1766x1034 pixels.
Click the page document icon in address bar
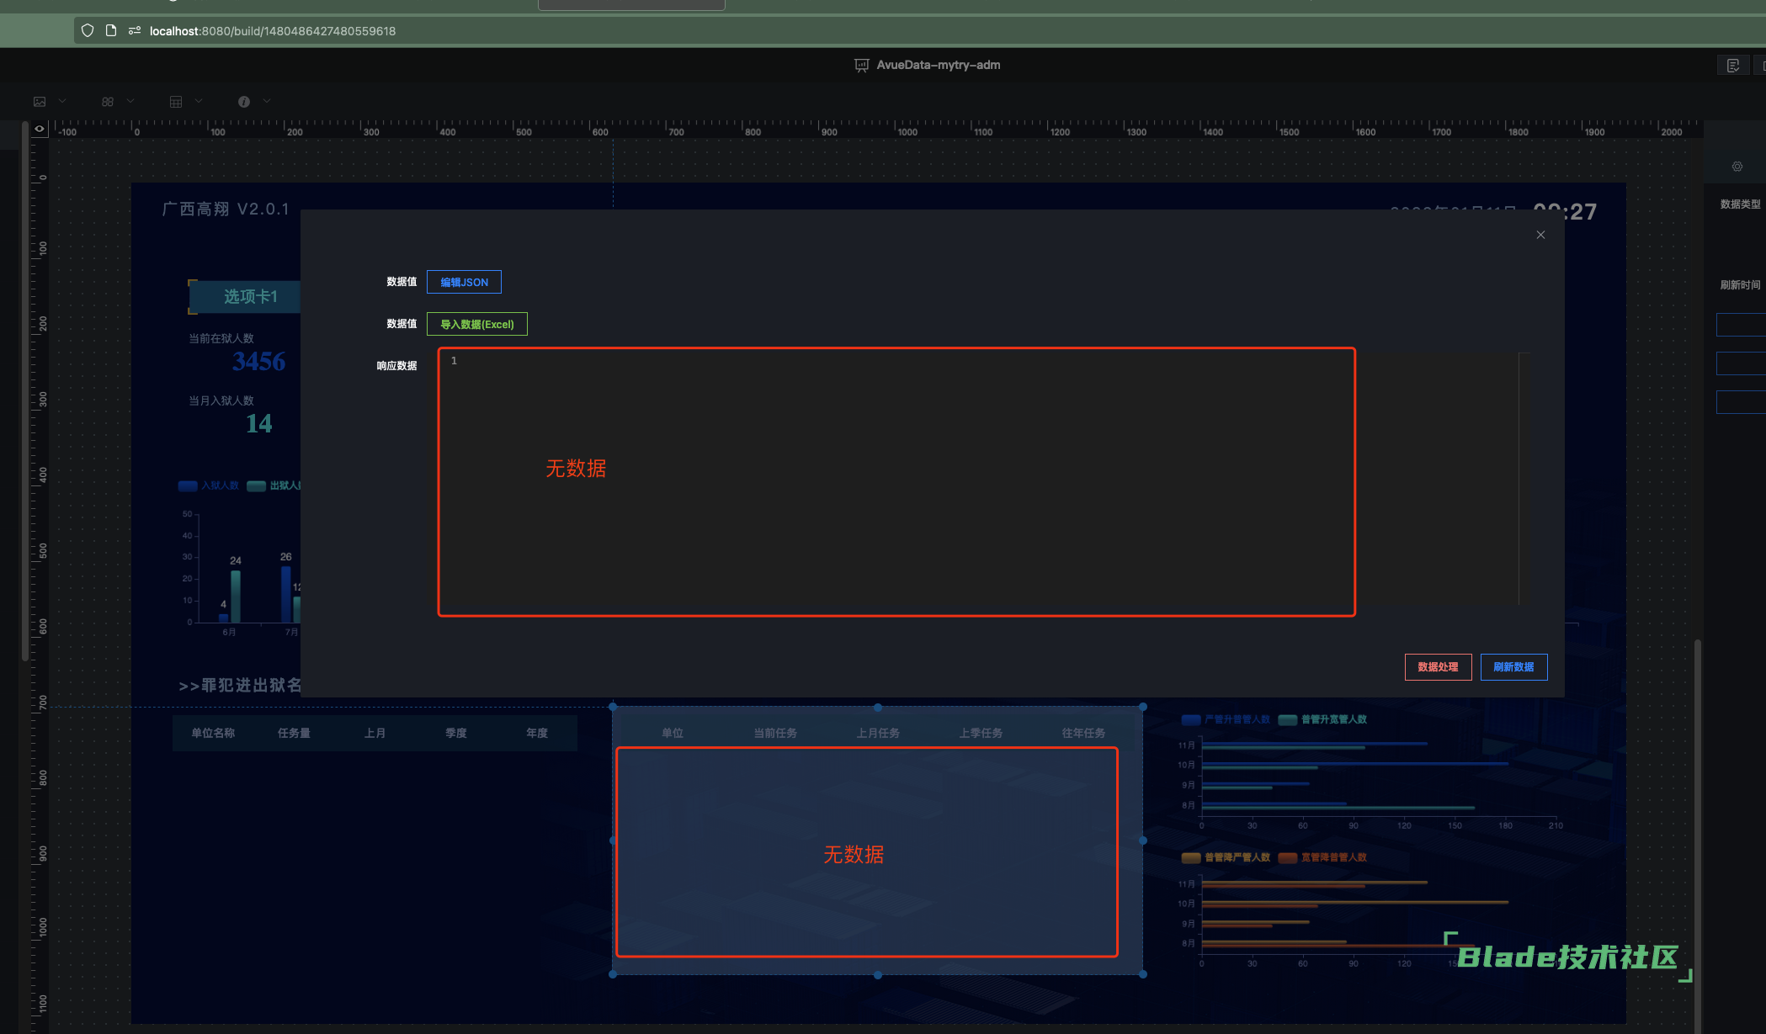(x=111, y=30)
